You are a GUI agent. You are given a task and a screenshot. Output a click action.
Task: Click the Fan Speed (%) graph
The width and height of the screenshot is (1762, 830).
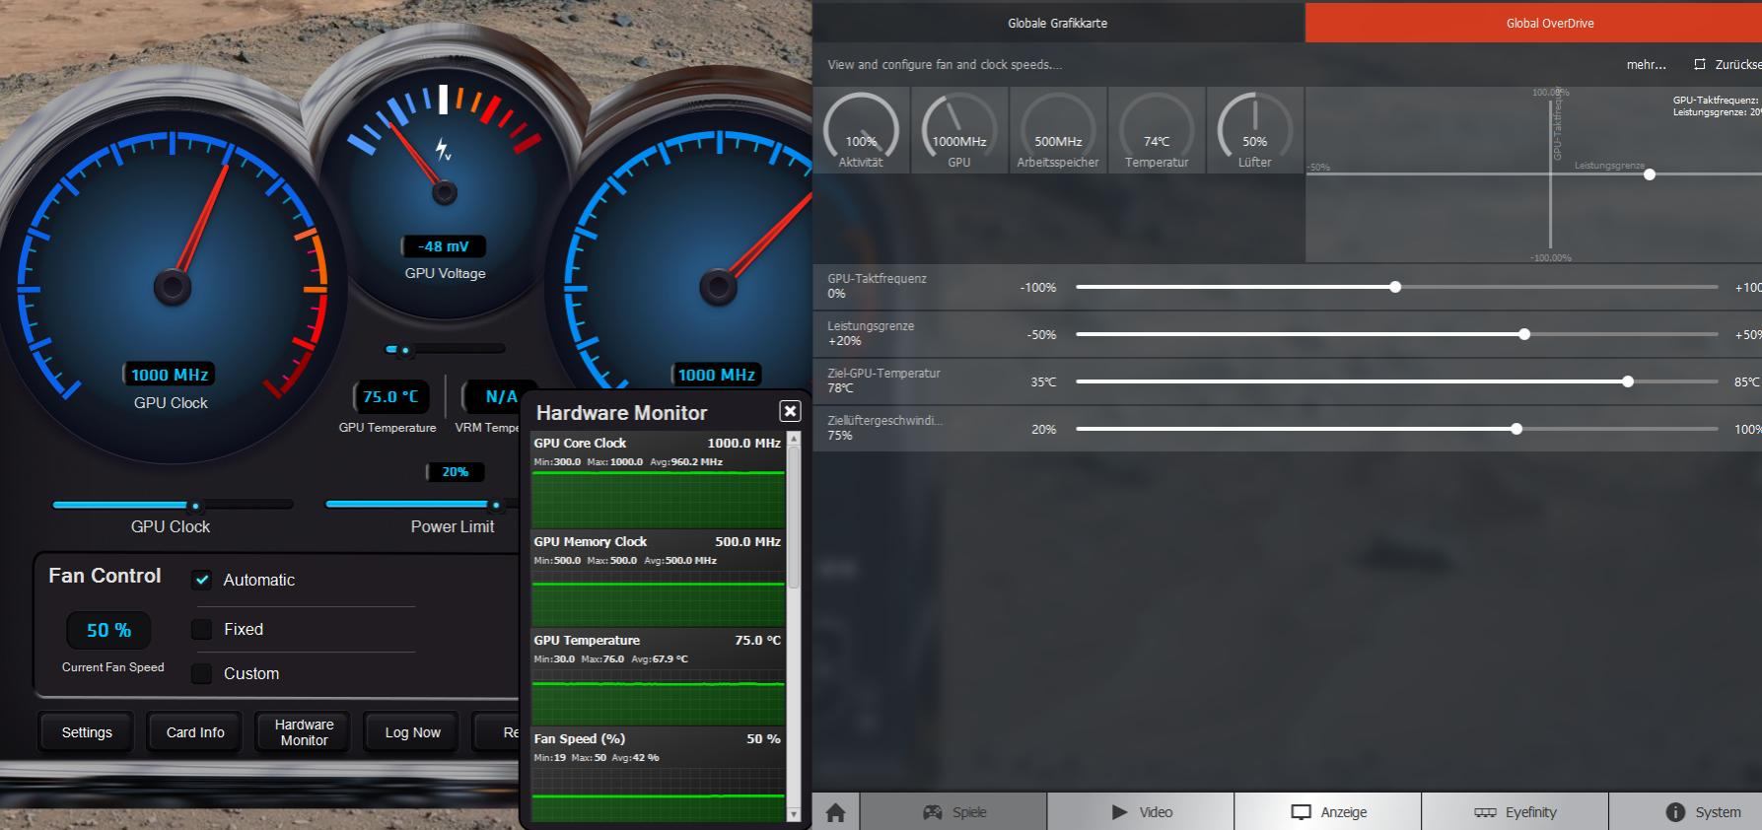coord(658,794)
